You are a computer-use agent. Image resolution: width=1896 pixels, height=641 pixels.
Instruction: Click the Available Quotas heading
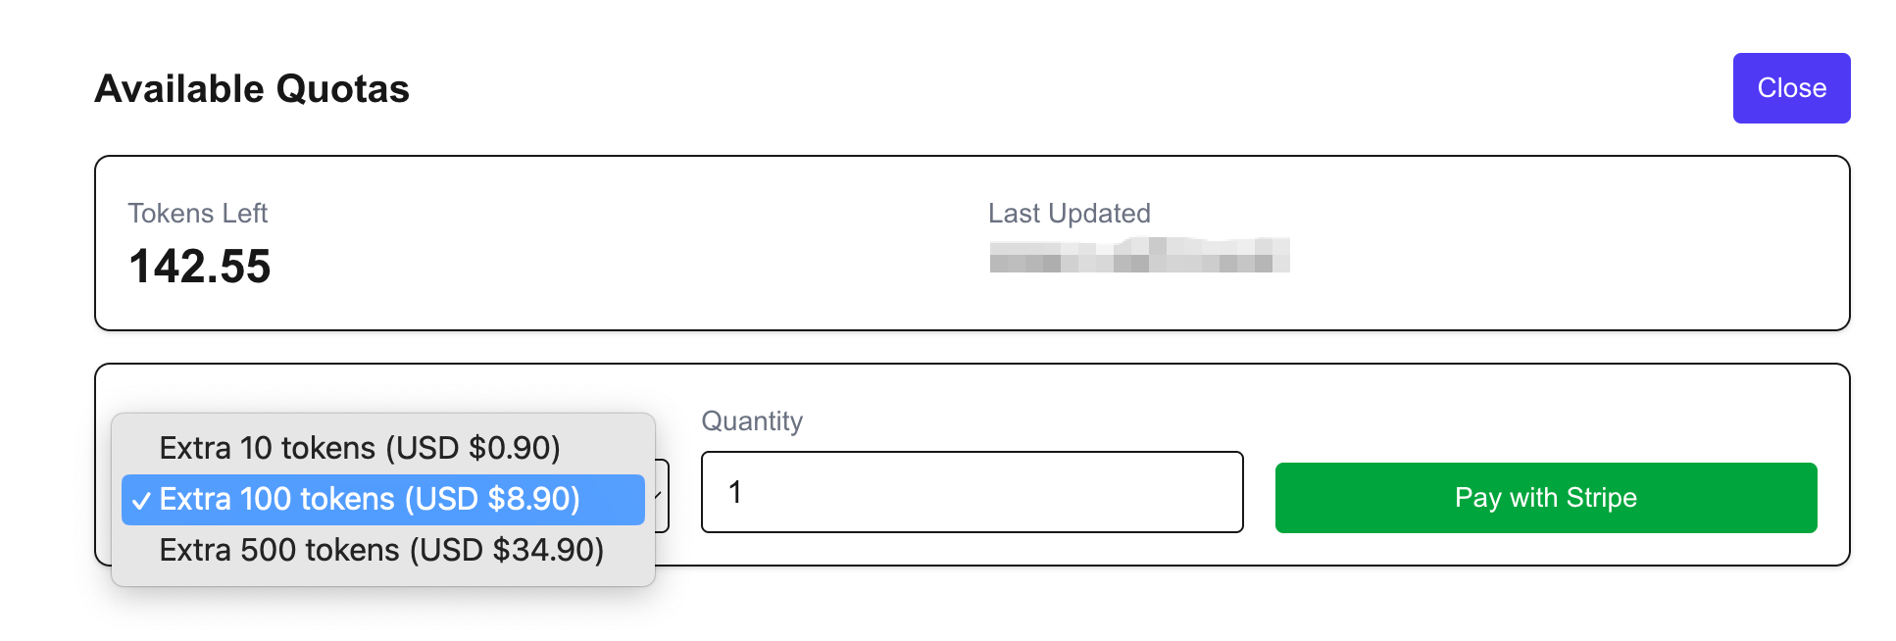pyautogui.click(x=252, y=89)
